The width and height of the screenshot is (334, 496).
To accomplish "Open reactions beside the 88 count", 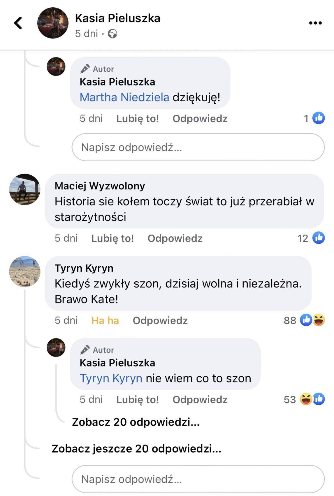I will pos(312,320).
